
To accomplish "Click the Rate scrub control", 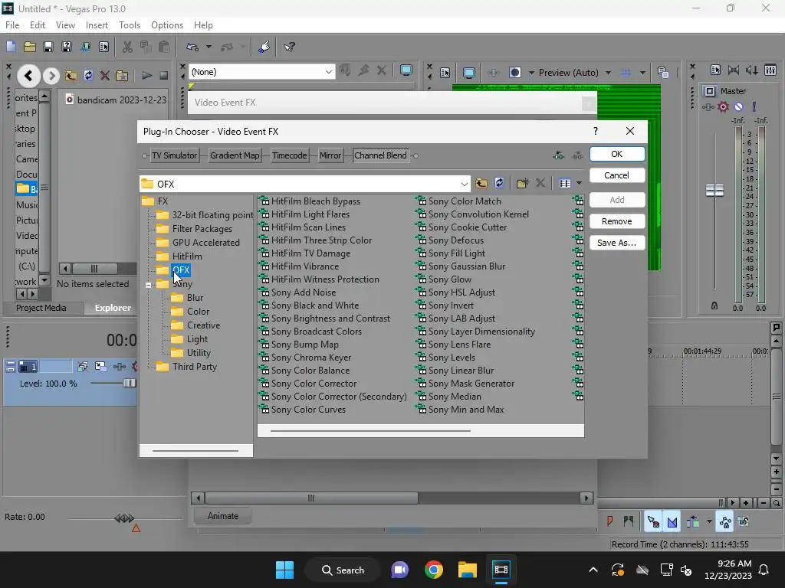I will 124,518.
